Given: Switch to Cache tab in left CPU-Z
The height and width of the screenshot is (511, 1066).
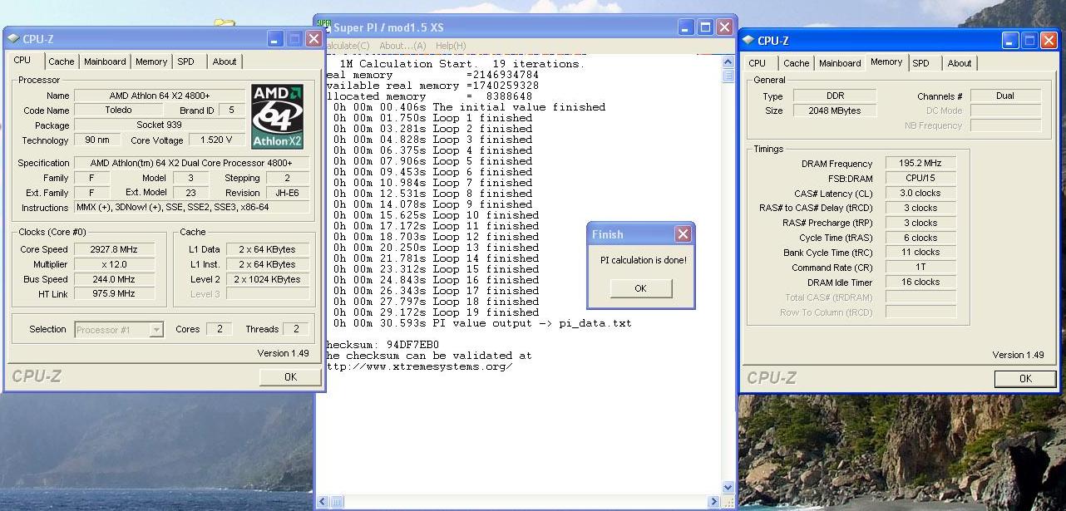Looking at the screenshot, I should click(61, 61).
